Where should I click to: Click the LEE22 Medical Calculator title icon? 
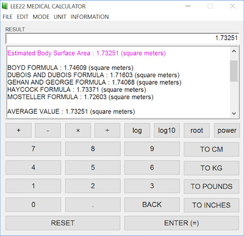(x=5, y=6)
